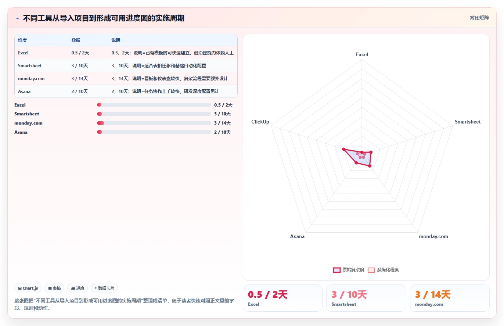This screenshot has width=504, height=326.
Task: Click the Smartsheet axis label on radar chart
Action: point(468,122)
